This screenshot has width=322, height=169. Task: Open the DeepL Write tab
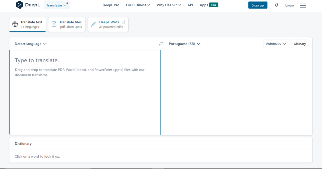click(x=108, y=24)
